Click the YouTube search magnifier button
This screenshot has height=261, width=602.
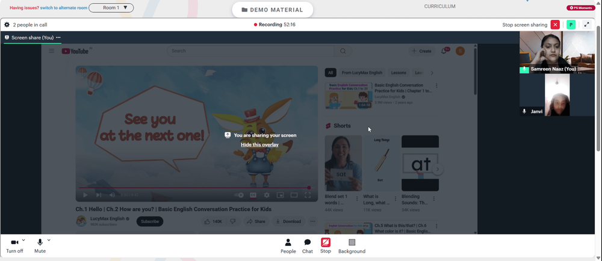(x=343, y=51)
